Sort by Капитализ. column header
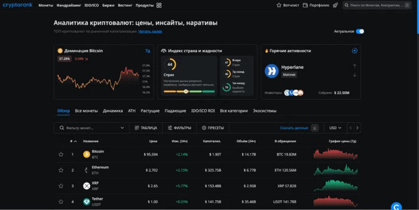This screenshot has width=419, height=210. [212, 141]
